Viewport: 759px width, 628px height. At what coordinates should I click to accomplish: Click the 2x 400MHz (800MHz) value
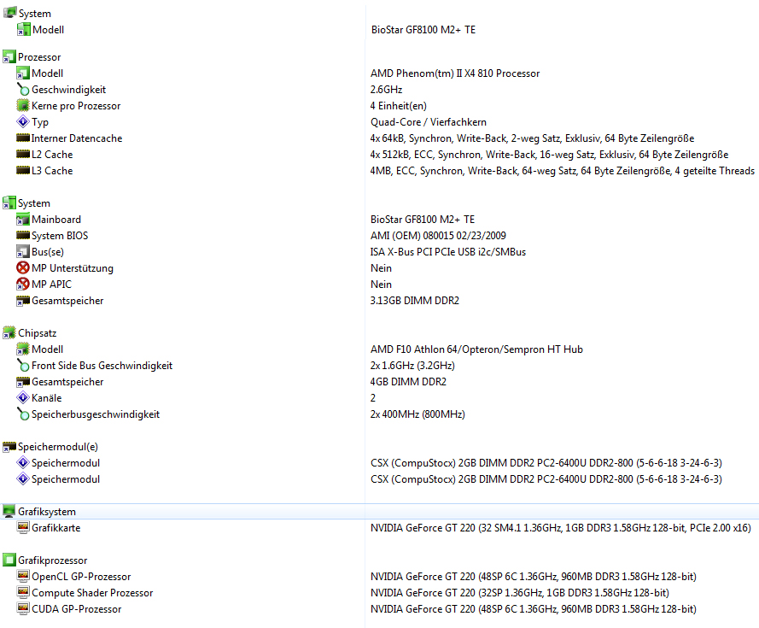(x=417, y=414)
